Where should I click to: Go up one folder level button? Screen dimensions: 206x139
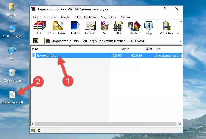[x=36, y=41]
